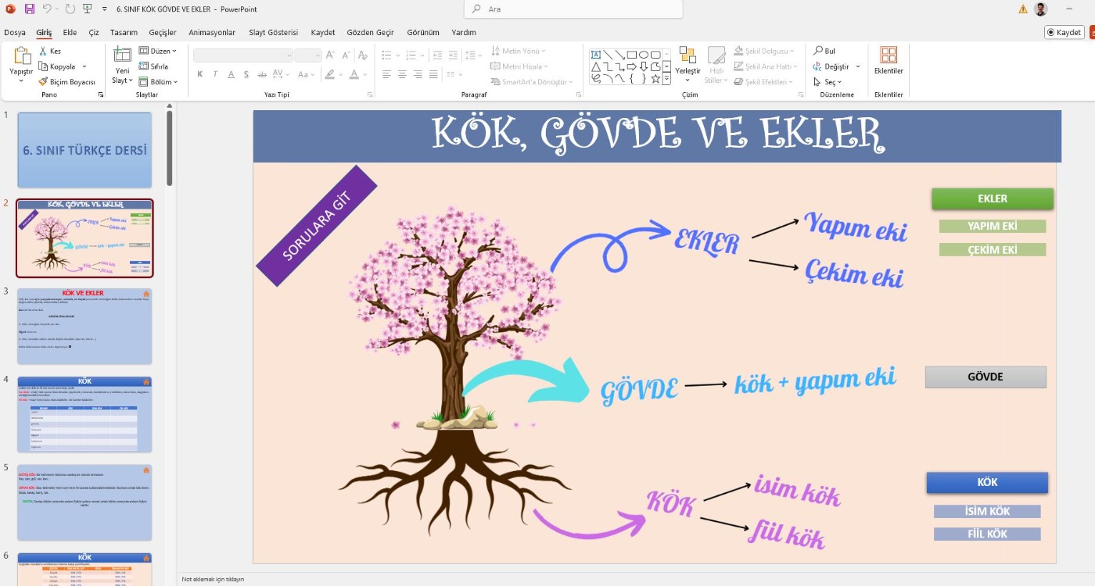This screenshot has width=1095, height=586.
Task: Select the text box shape in the gallery
Action: tap(596, 55)
